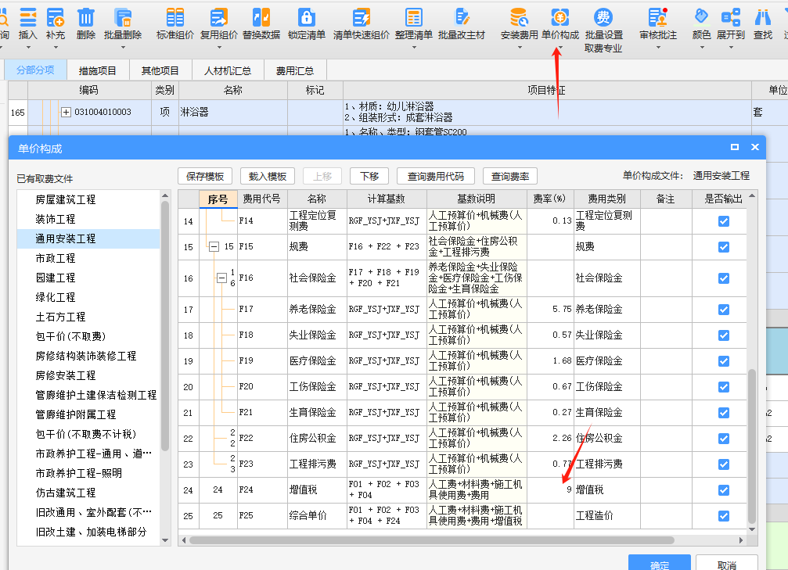Click the 锁定清单 lock icon

(307, 17)
